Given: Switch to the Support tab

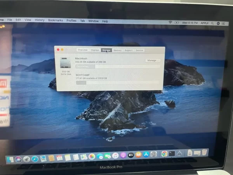Looking at the screenshot, I should point(129,50).
